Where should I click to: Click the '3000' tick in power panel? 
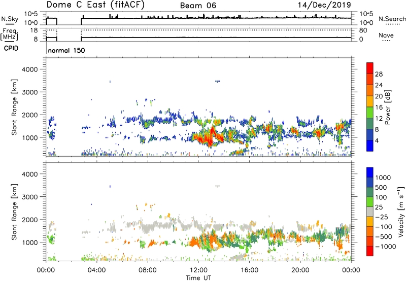coord(29,92)
